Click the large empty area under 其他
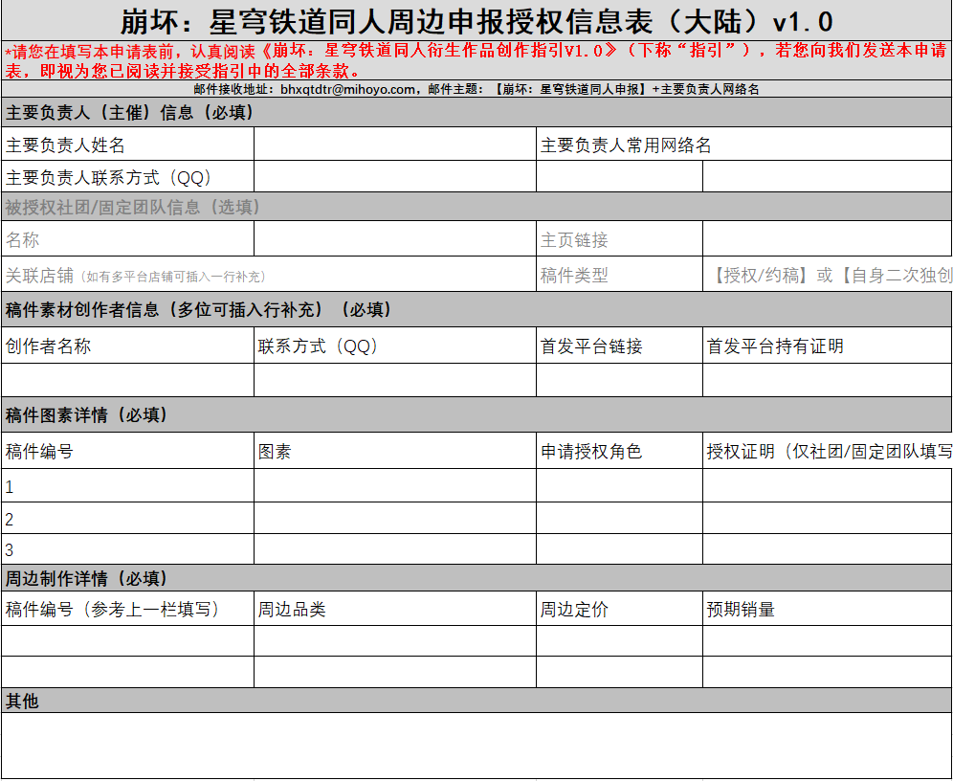 click(476, 746)
